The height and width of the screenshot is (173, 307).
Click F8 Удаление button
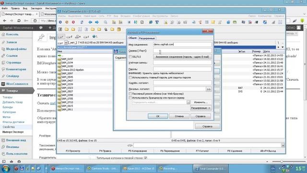[235, 151]
